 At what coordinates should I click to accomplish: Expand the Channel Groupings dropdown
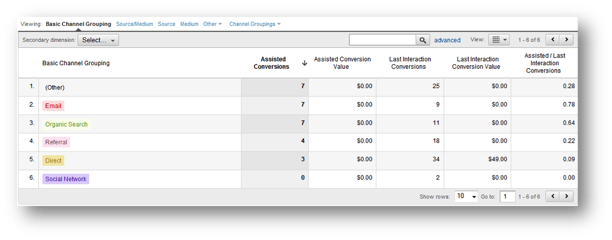255,24
